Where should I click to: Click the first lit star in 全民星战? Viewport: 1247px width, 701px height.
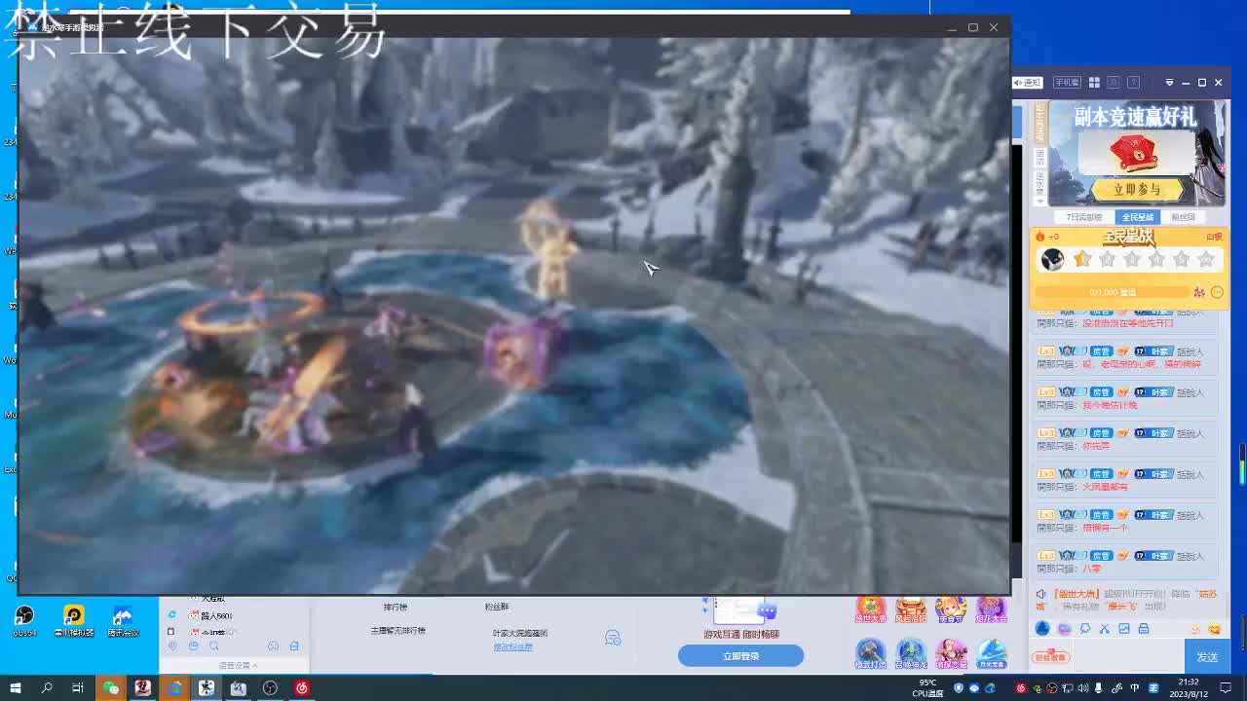(1082, 259)
